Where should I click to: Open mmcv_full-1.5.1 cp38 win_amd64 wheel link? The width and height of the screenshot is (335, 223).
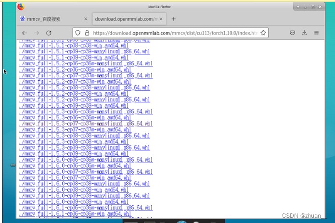tap(74, 46)
